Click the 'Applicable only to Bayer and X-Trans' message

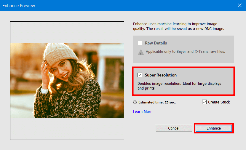click(x=186, y=52)
